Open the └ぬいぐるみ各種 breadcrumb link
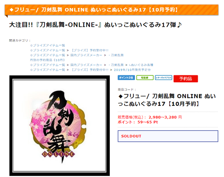 (141, 65)
